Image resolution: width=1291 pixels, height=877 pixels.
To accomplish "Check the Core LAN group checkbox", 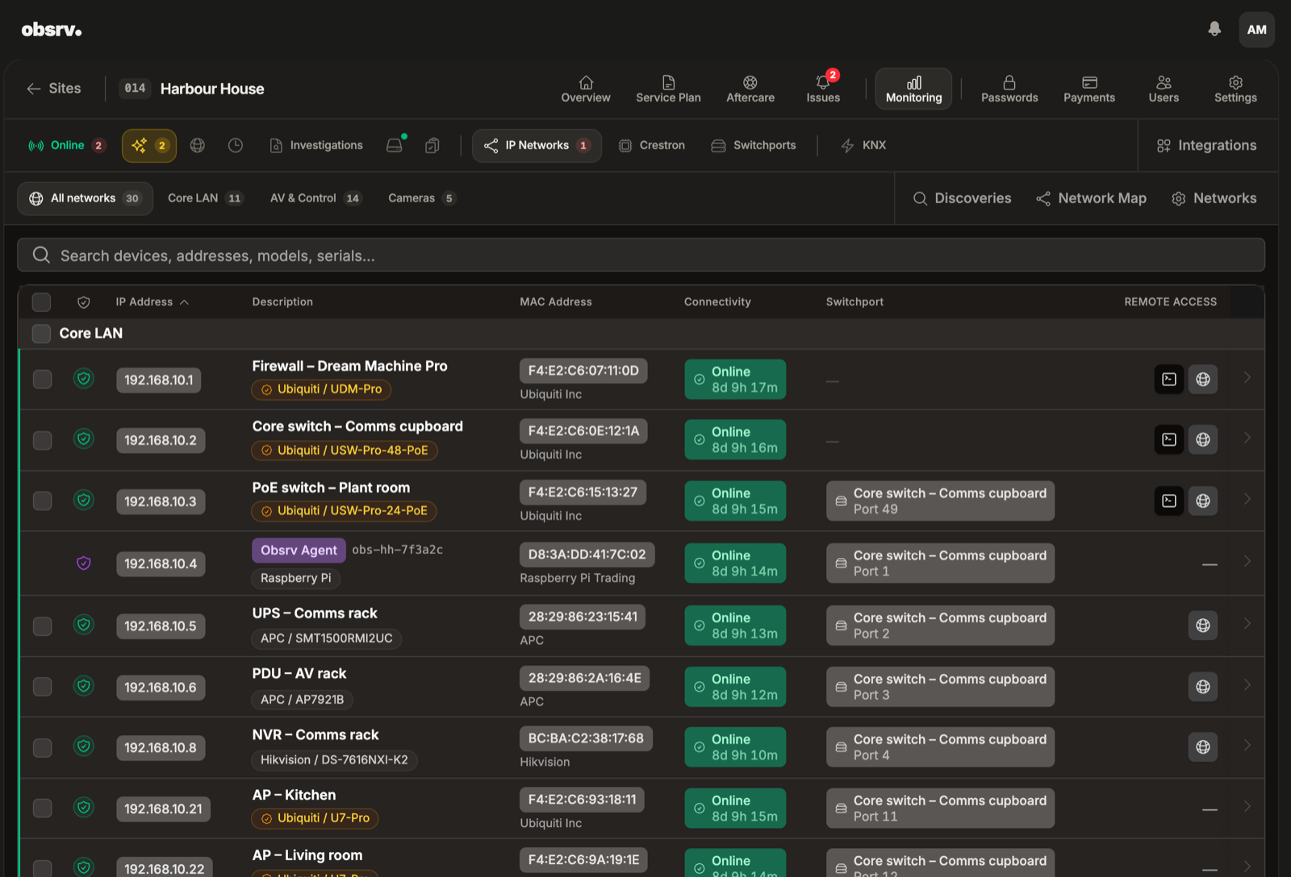I will tap(41, 334).
